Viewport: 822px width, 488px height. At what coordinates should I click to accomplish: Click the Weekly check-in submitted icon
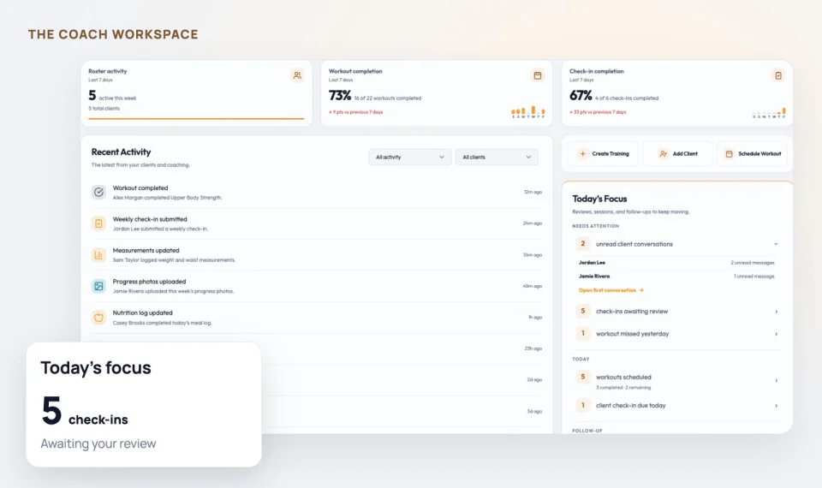(98, 223)
